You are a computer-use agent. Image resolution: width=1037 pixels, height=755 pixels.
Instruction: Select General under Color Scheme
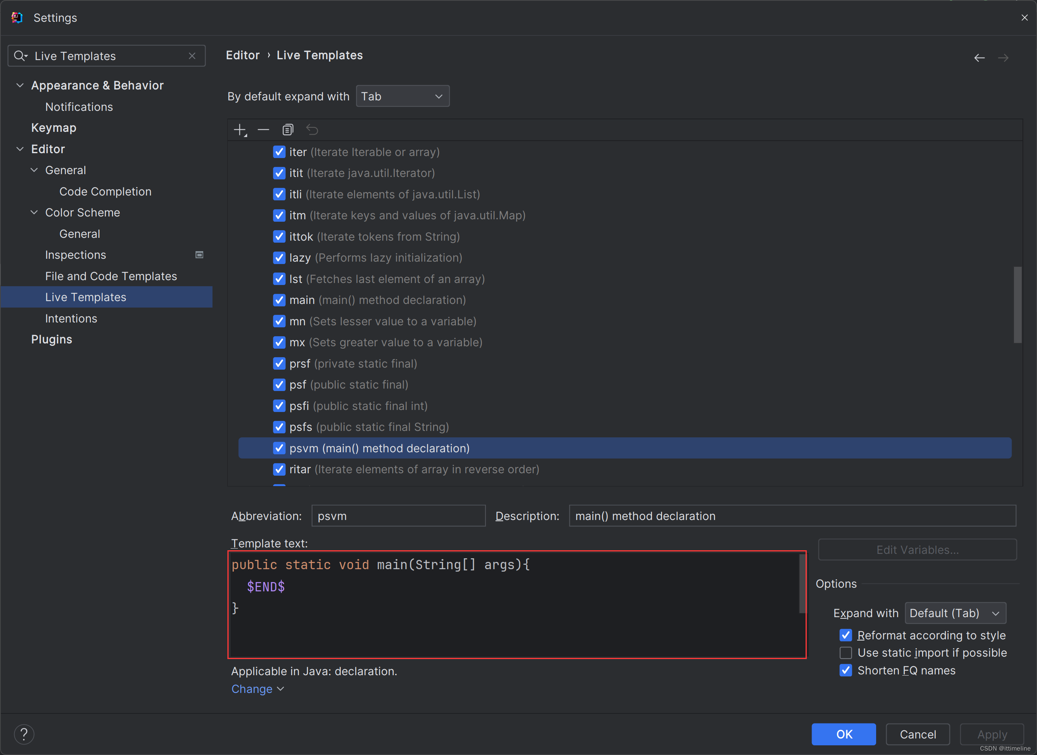[x=79, y=234]
